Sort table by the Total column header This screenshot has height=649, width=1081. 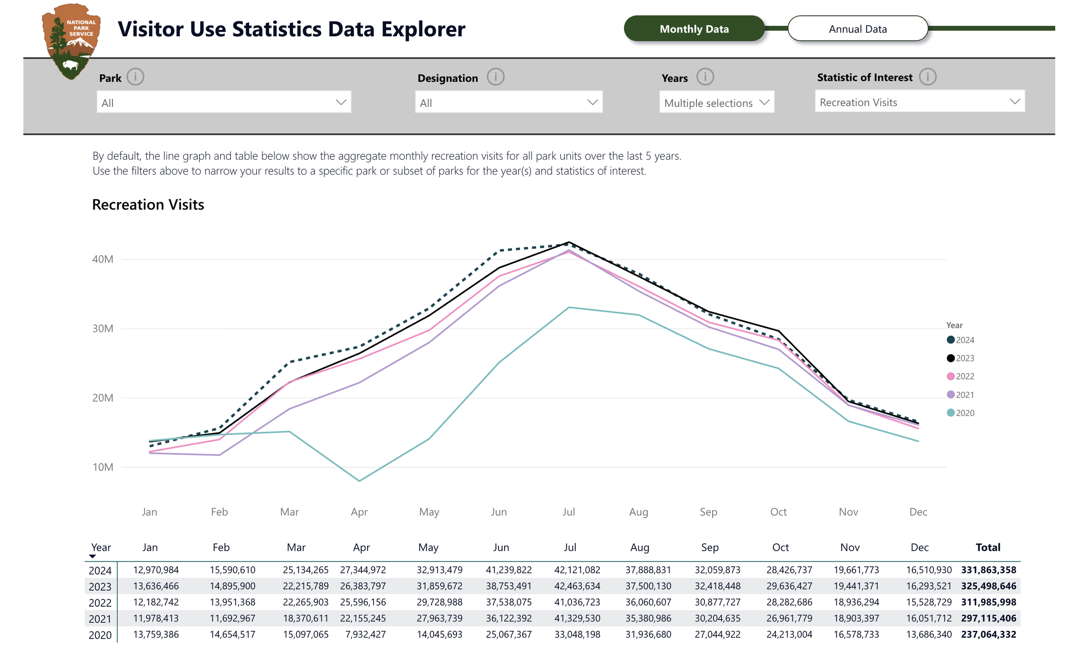point(988,547)
